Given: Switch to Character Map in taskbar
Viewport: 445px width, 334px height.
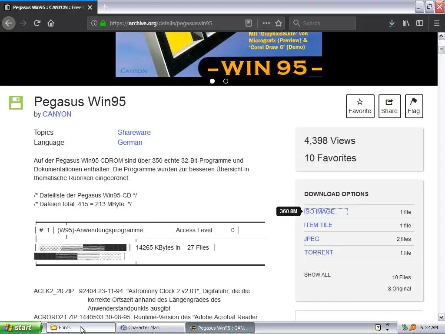Looking at the screenshot, I should pos(150,327).
